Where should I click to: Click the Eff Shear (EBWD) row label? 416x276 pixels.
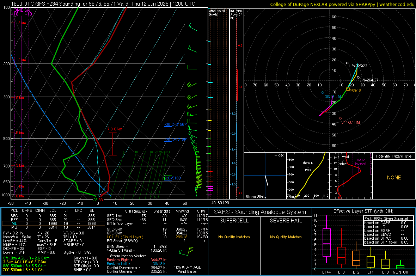(122, 241)
